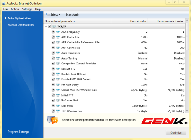
Task: Select the Congestion Control Provider row text
Action: (78, 63)
